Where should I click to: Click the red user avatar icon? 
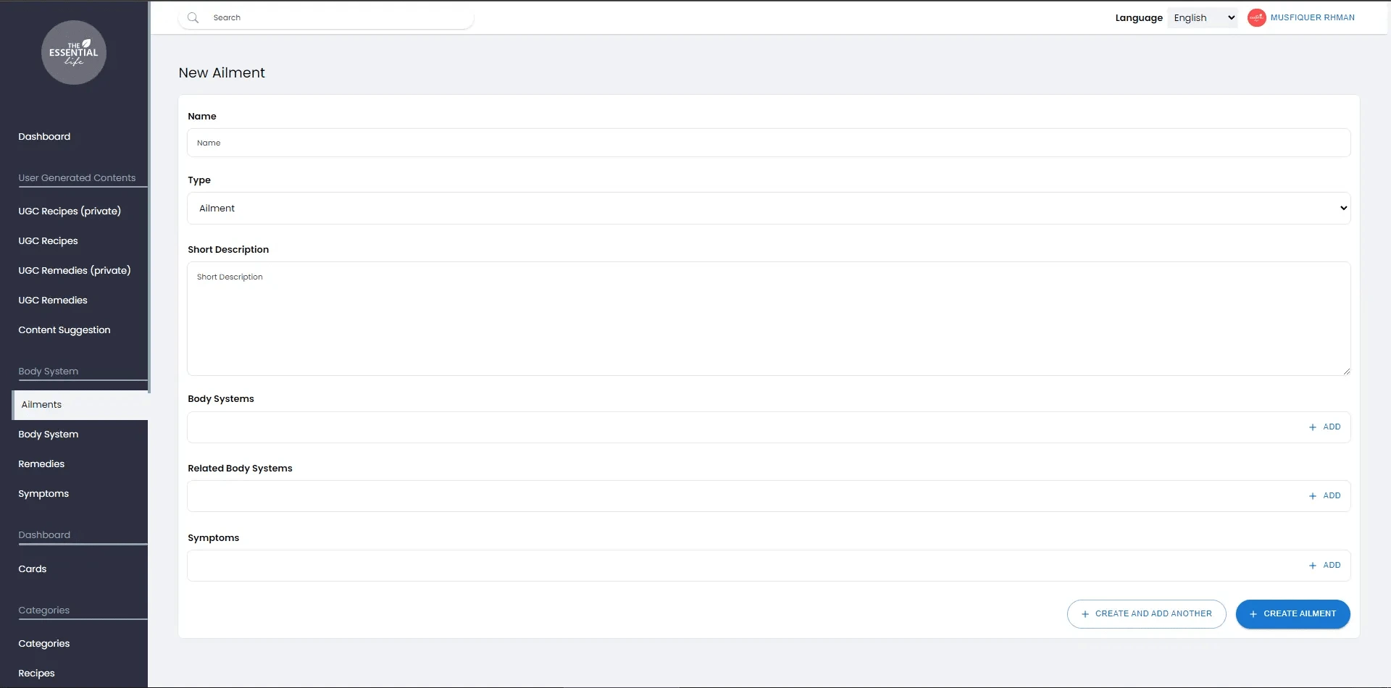pyautogui.click(x=1256, y=17)
